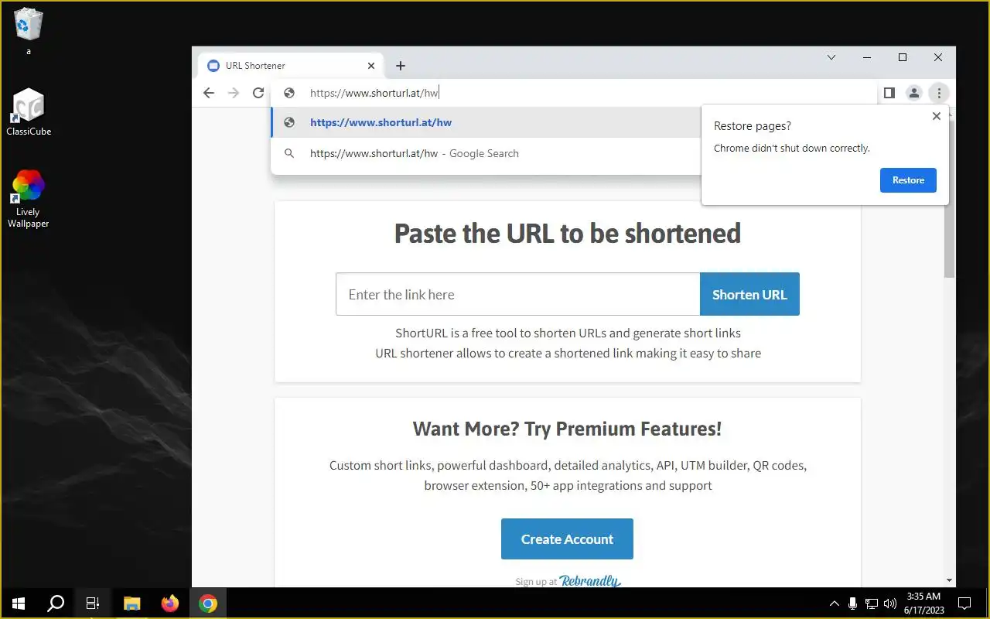The height and width of the screenshot is (619, 990).
Task: Open the volume speaker tray icon
Action: pos(890,604)
